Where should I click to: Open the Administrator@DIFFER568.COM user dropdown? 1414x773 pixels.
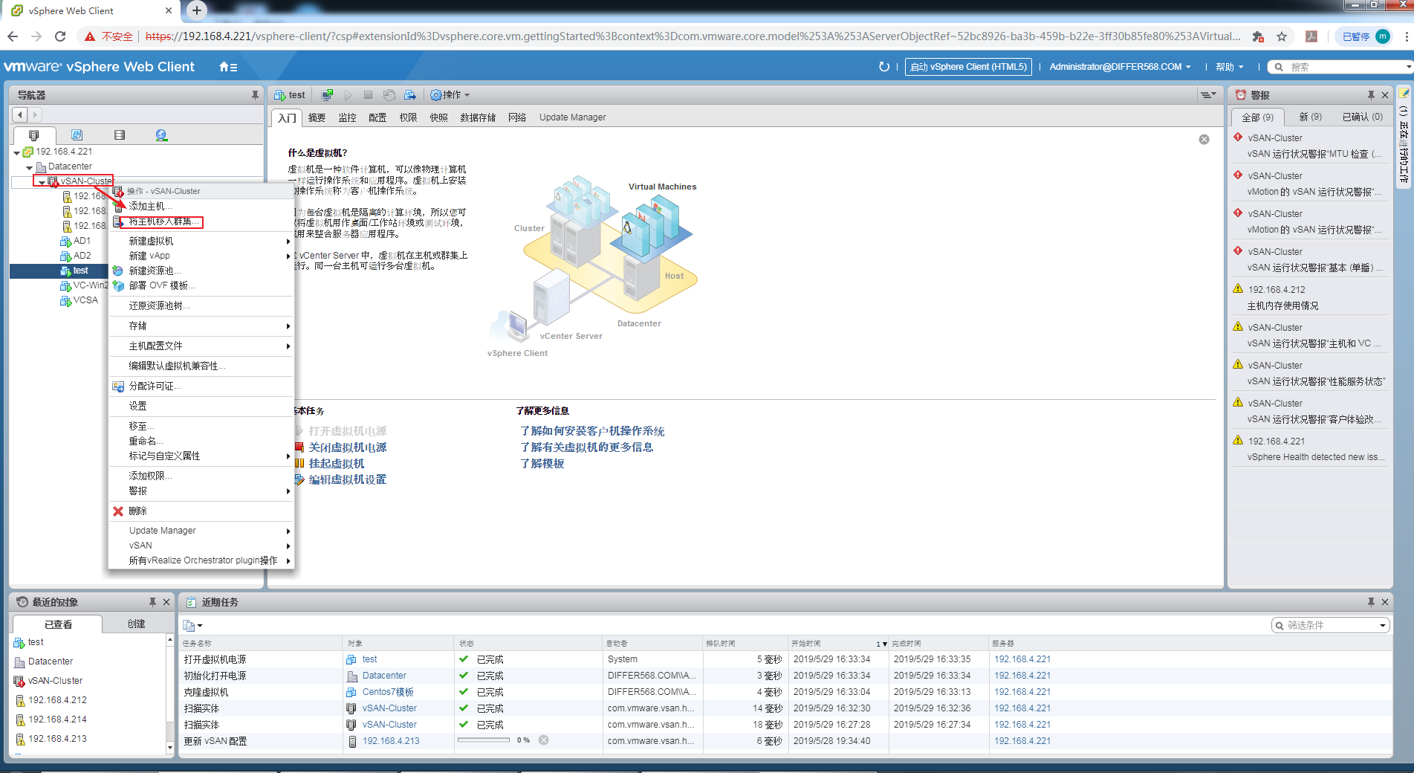point(1120,67)
